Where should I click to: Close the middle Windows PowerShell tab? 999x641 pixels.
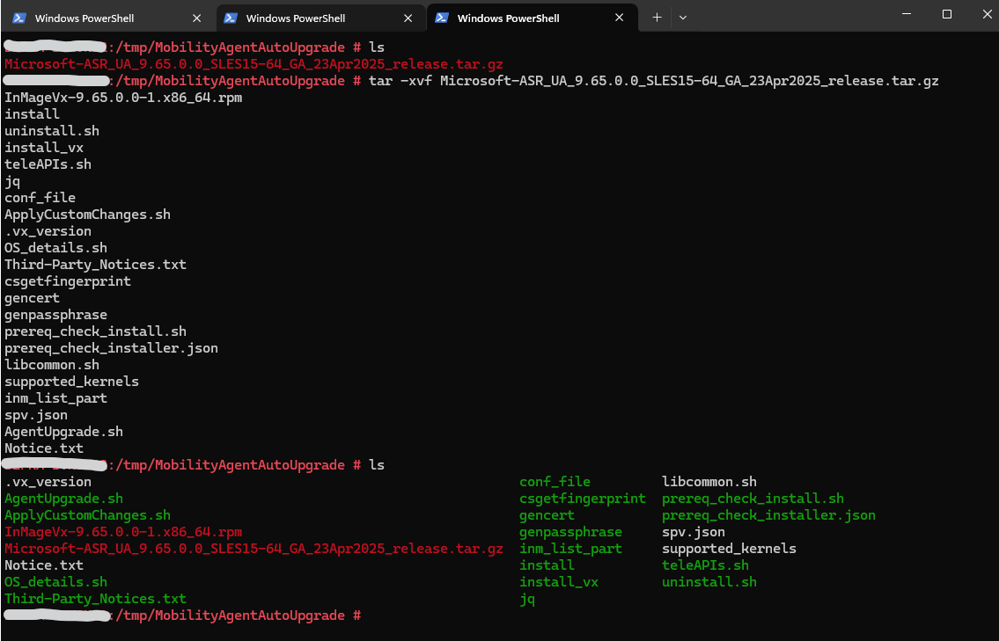(408, 18)
